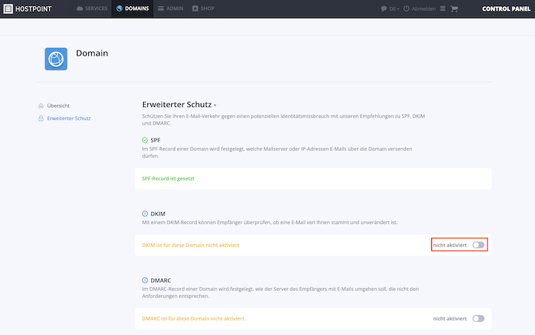
Task: Open the Shop menu
Action: 203,9
